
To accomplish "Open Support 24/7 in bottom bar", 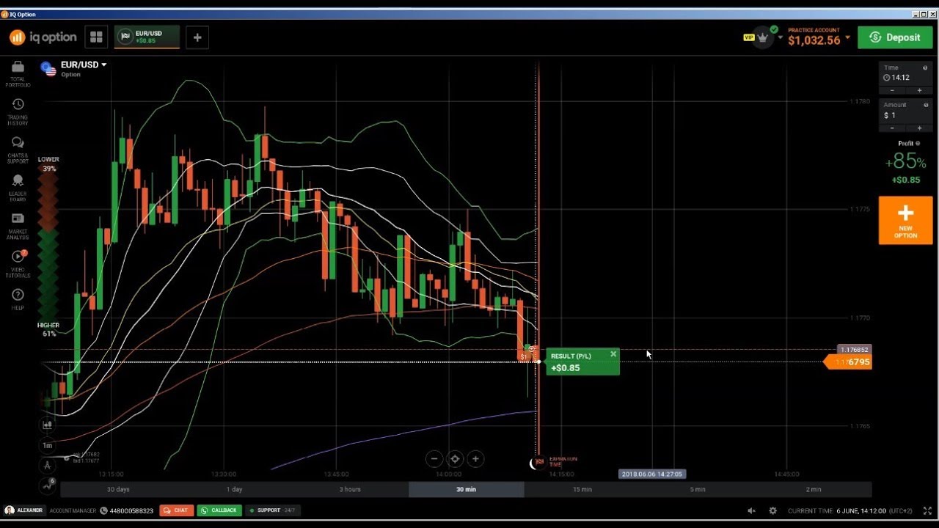I will tap(272, 510).
